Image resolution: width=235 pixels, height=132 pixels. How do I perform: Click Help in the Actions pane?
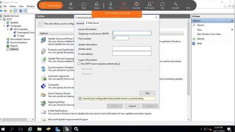pos(199,43)
